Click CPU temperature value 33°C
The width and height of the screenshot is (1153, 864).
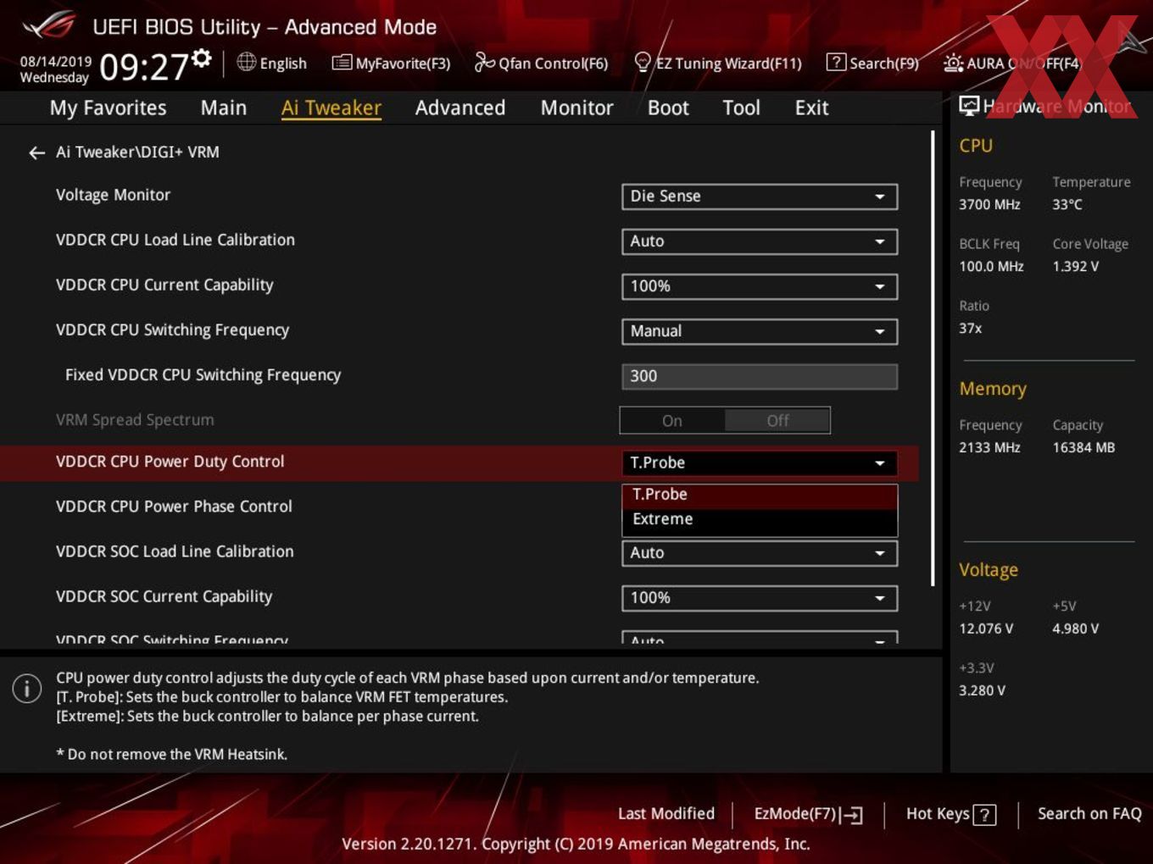tap(1067, 204)
